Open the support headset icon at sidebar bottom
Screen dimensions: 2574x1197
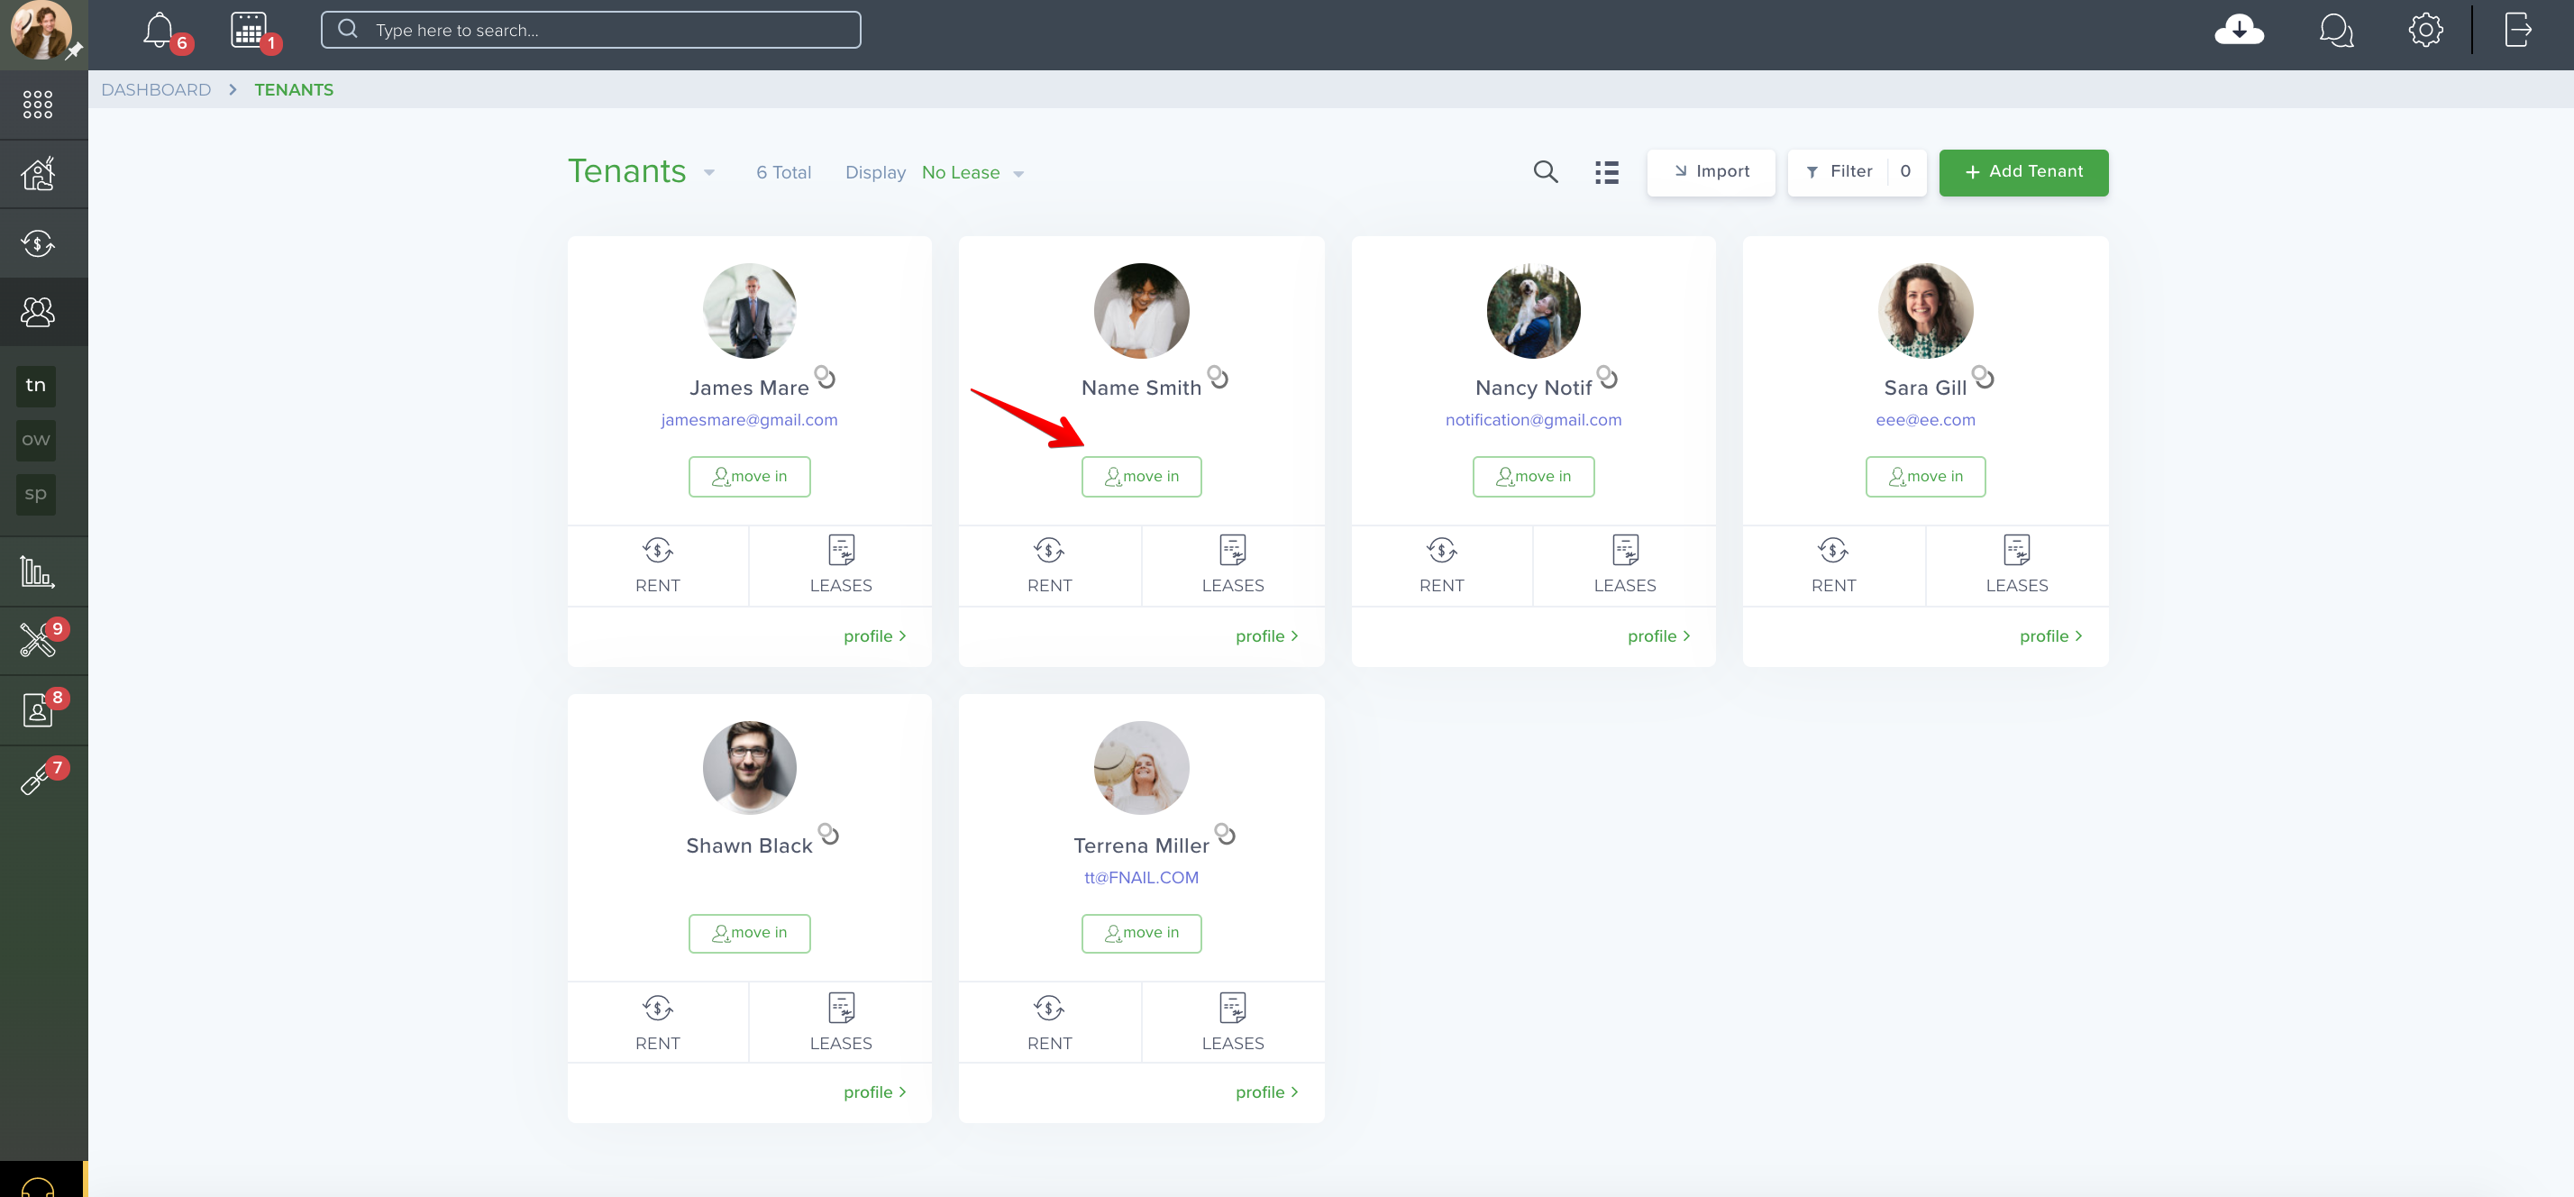(37, 1186)
